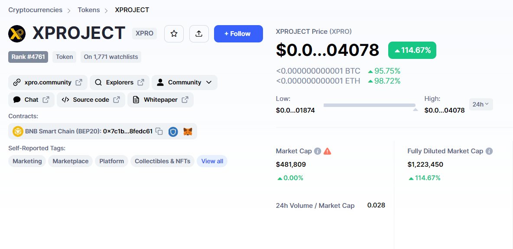Click the magnifier icon in Explorers
The width and height of the screenshot is (513, 249).
98,82
